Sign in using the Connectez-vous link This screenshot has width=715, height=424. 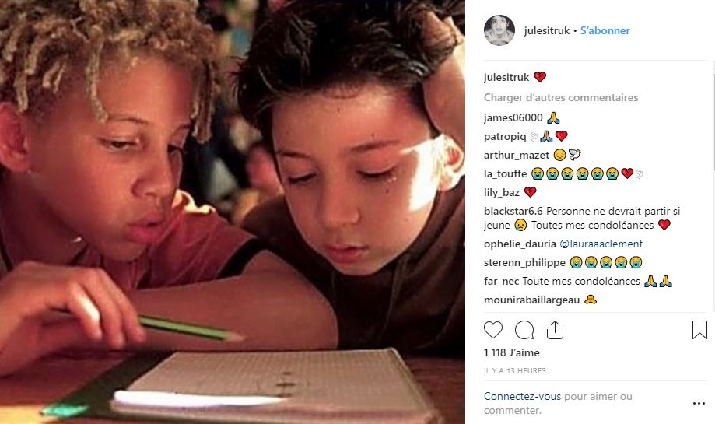pyautogui.click(x=523, y=396)
